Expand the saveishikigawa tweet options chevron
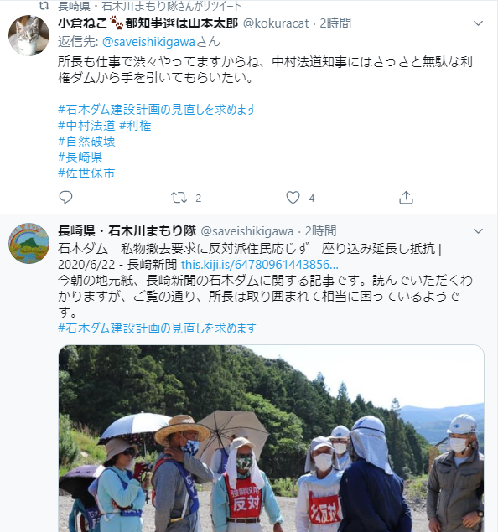This screenshot has width=498, height=532. [478, 231]
